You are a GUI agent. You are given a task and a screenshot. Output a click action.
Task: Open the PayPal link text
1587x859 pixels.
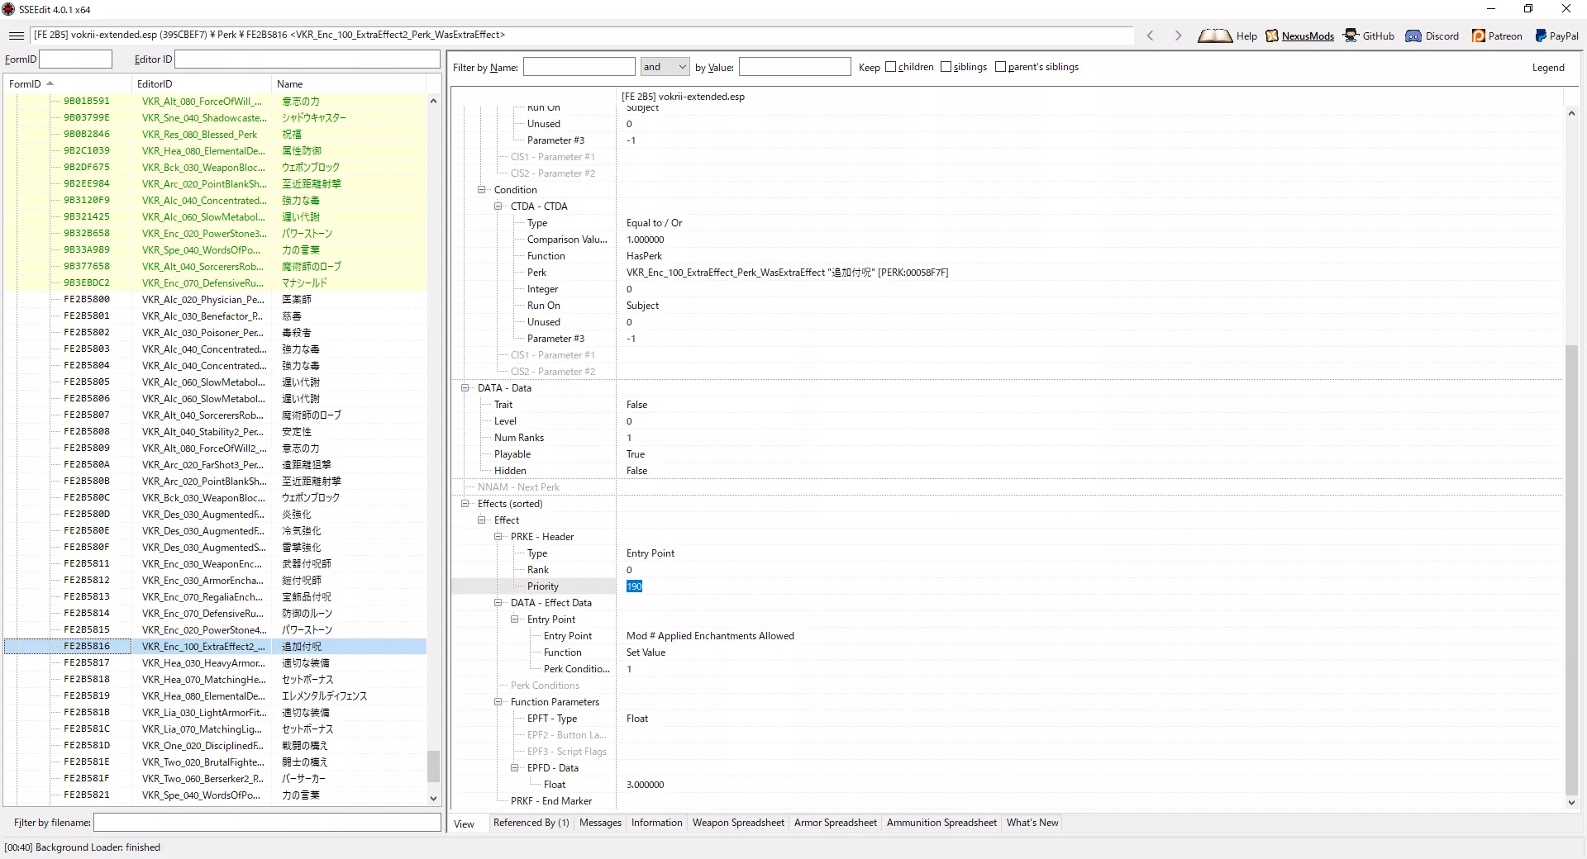(x=1564, y=36)
